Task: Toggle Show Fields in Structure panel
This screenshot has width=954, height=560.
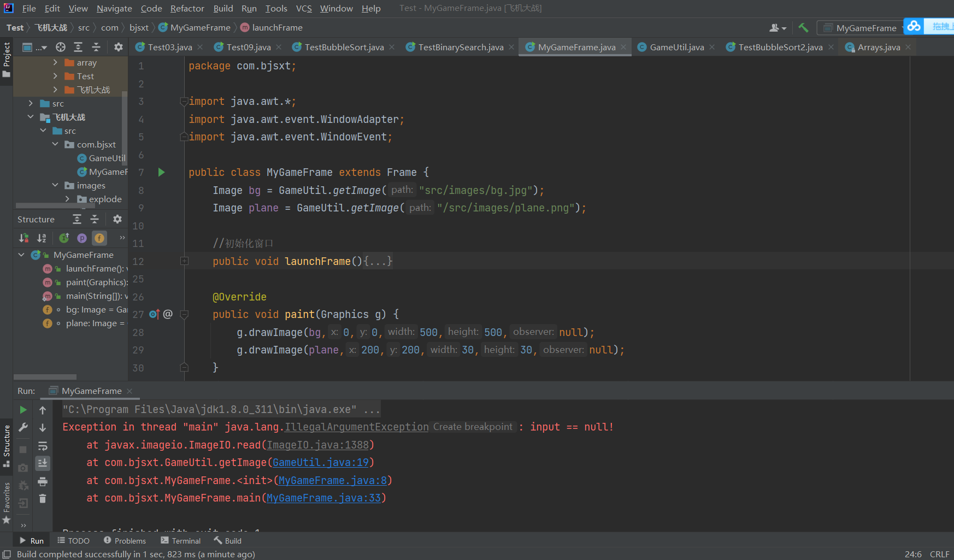Action: 99,238
